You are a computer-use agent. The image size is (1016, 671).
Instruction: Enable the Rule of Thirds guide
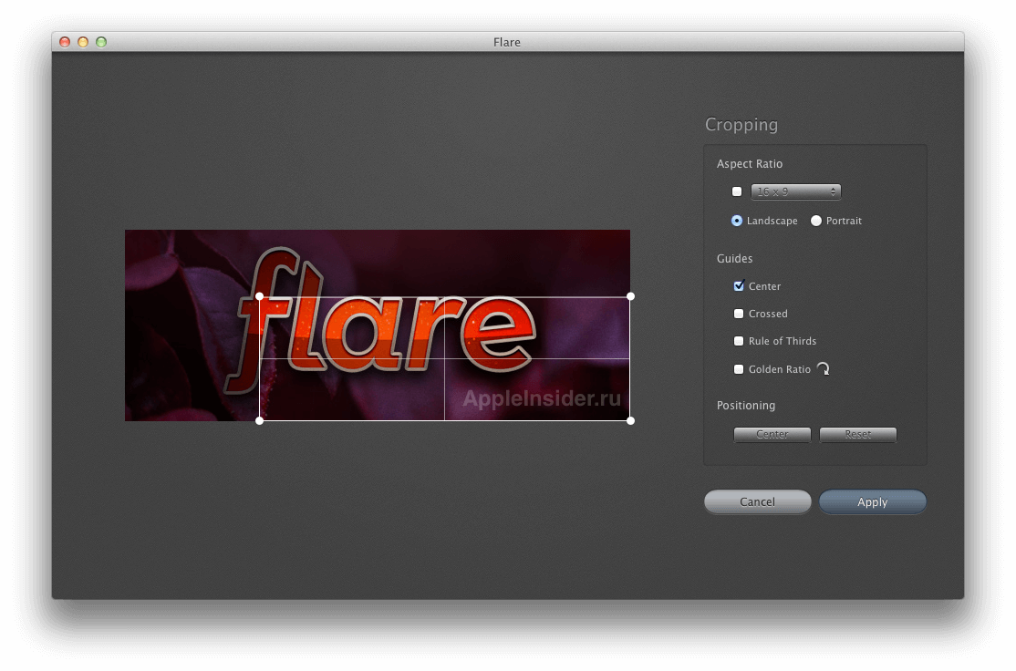(x=739, y=341)
